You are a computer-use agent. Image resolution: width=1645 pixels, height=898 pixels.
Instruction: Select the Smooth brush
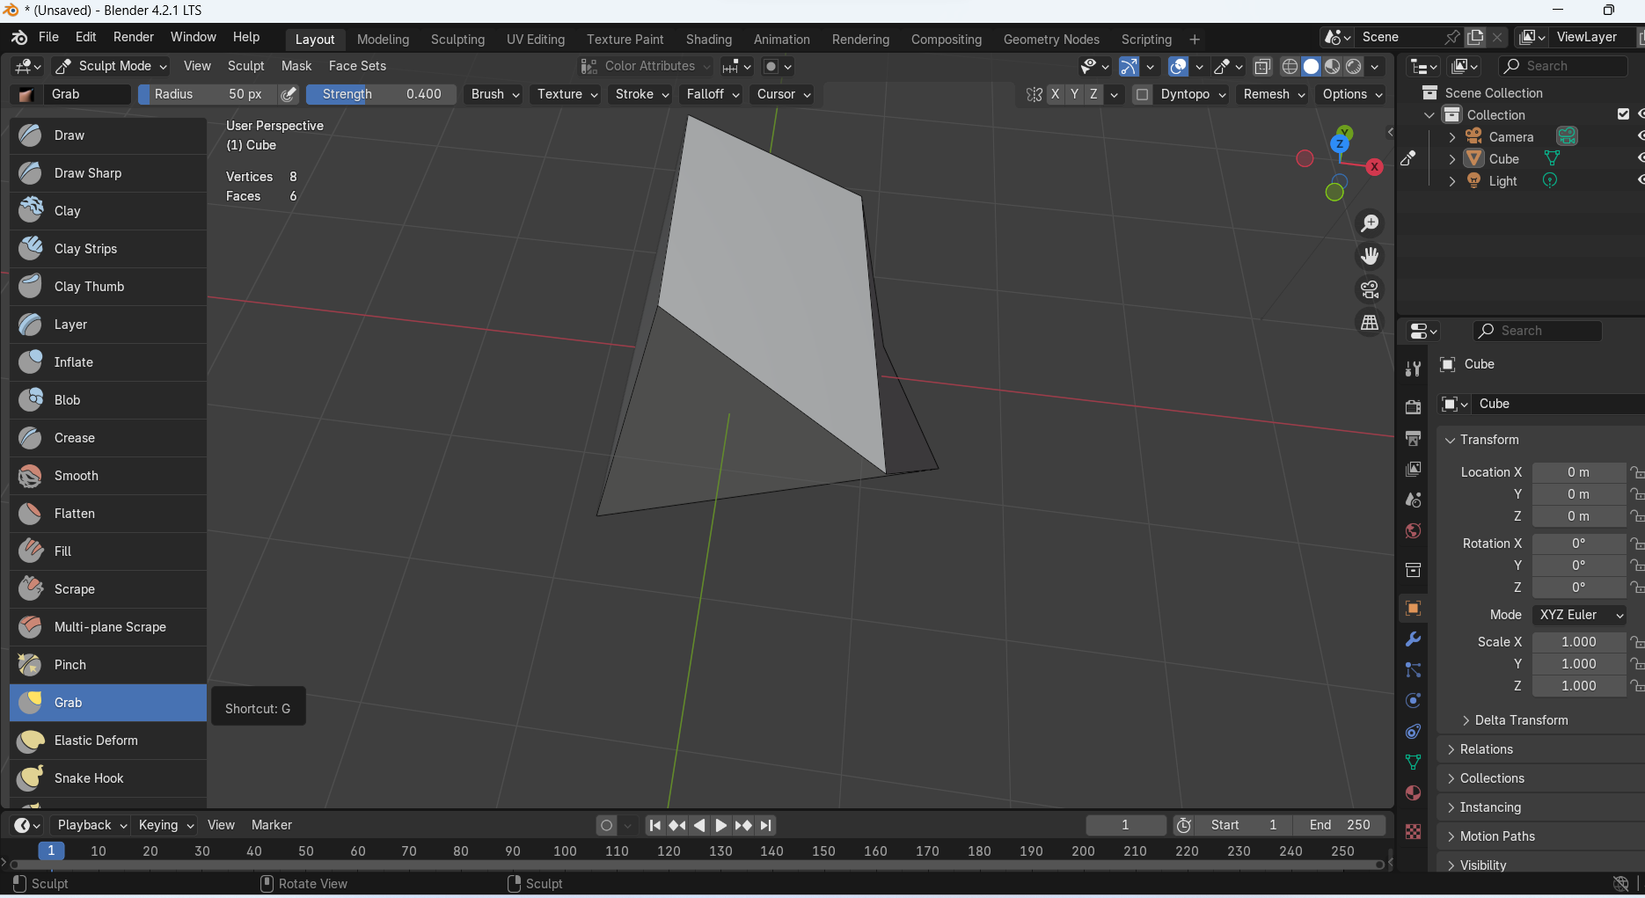(108, 476)
